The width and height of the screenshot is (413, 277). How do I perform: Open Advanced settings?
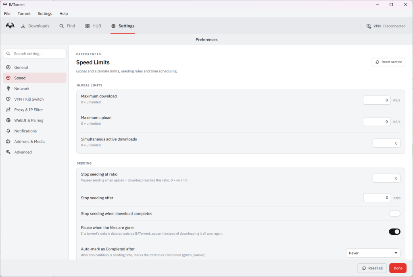(35, 152)
